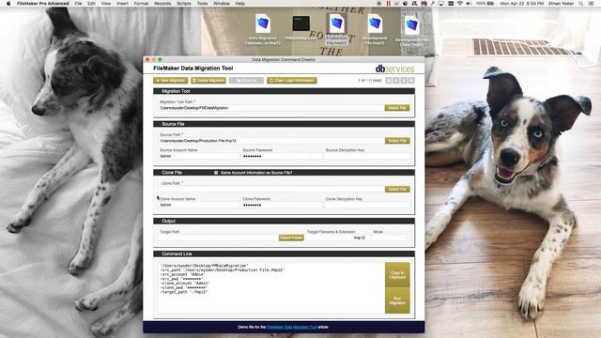
Task: Click the Clear Login Information button
Action: (x=292, y=81)
